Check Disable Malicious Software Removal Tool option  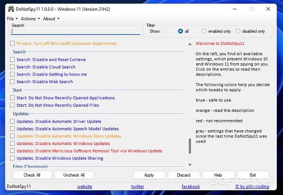[12, 151]
